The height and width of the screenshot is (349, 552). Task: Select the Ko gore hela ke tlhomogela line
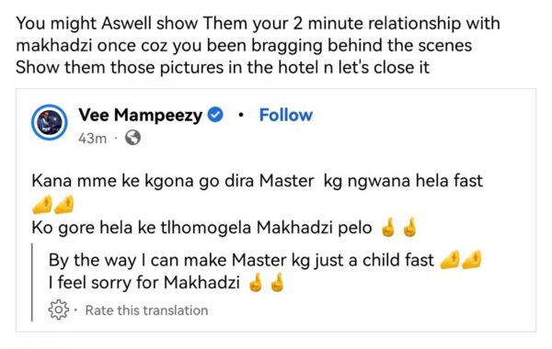point(201,228)
